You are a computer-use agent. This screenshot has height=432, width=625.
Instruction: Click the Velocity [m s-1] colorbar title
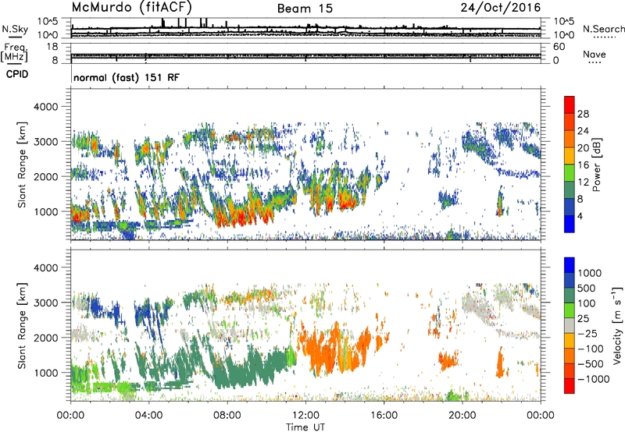617,325
